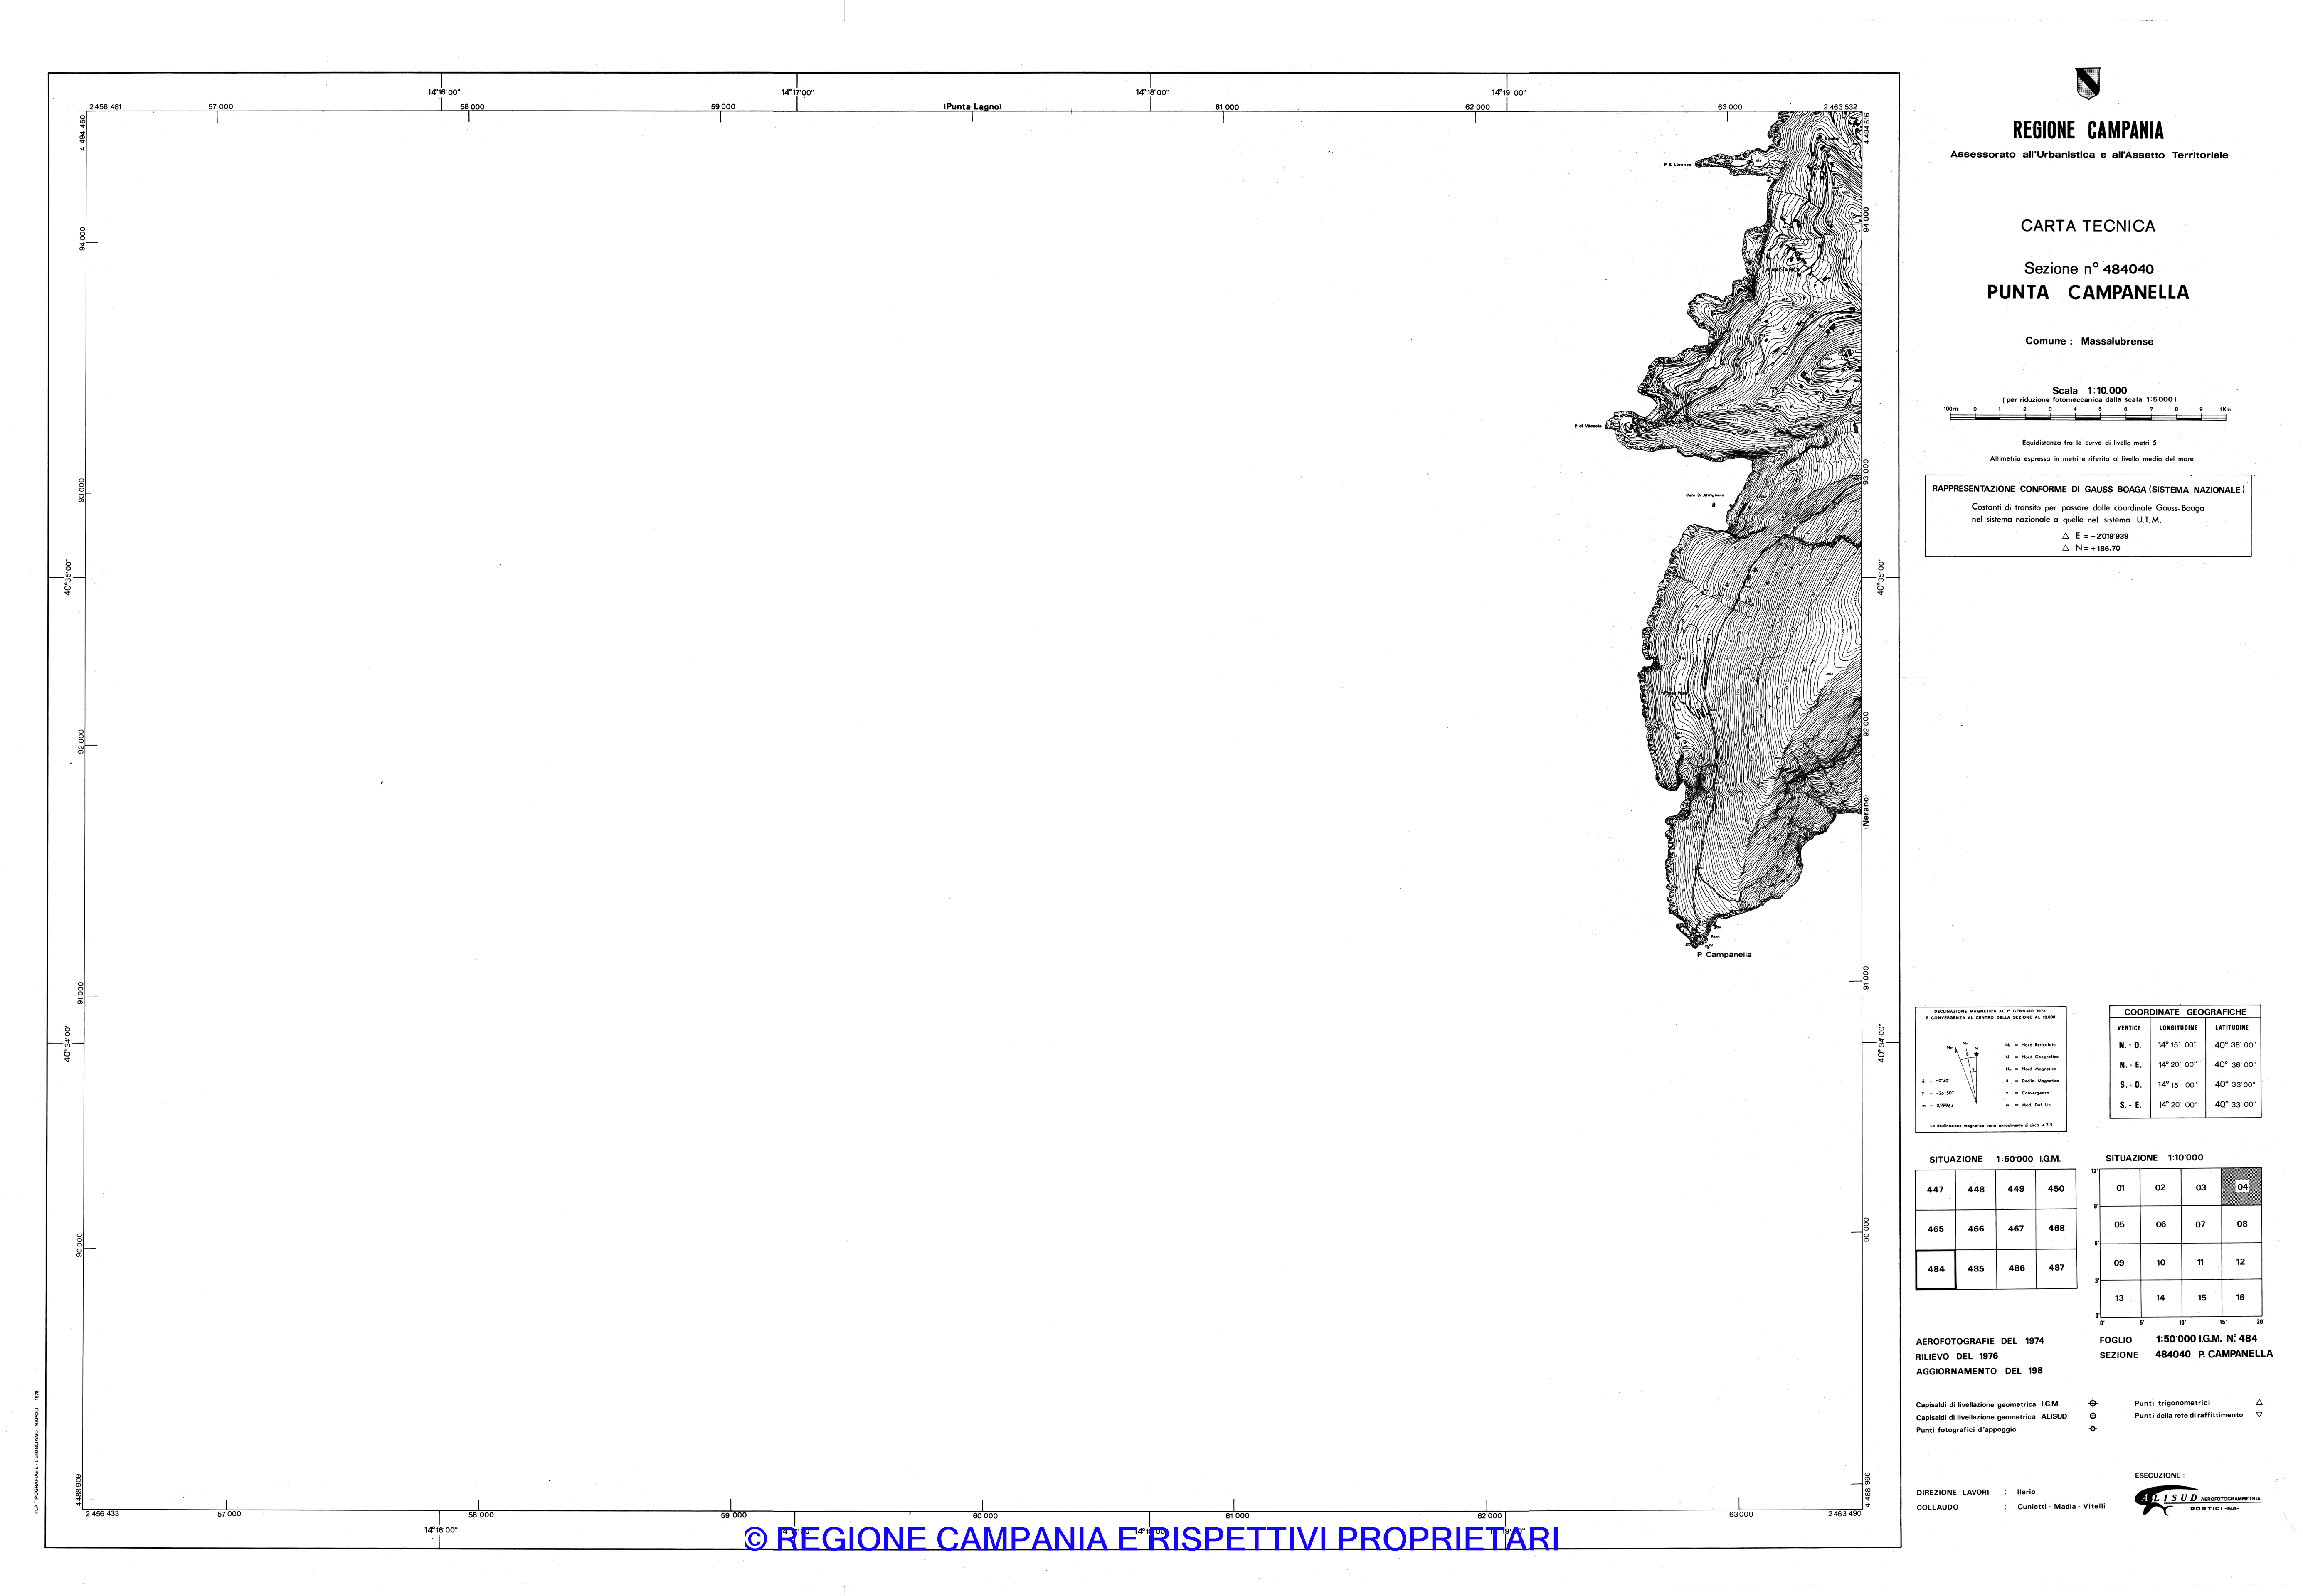Click cell 06 in the 1:10'000 grid
The height and width of the screenshot is (1596, 2303).
[x=2161, y=1224]
